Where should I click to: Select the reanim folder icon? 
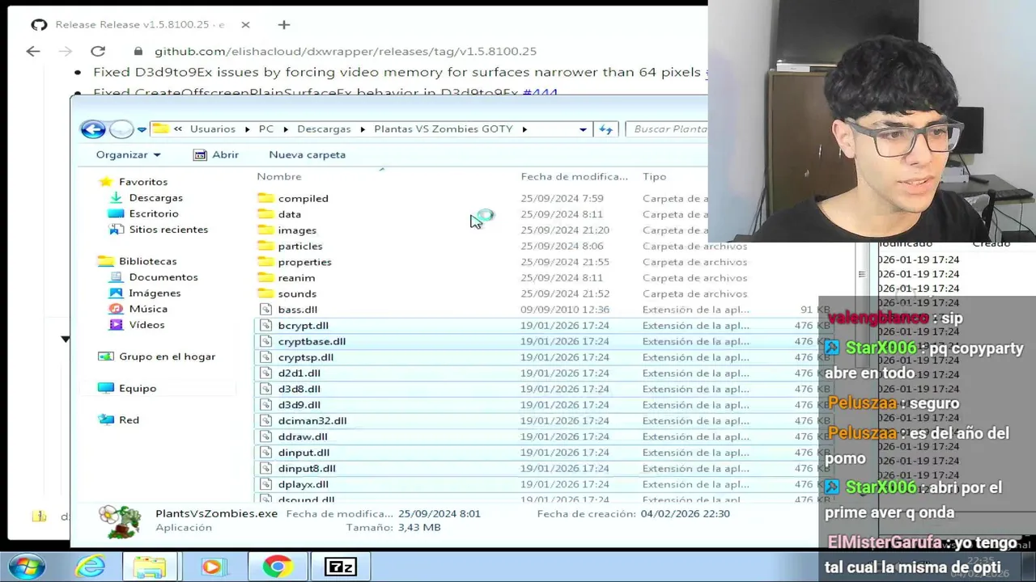click(266, 277)
